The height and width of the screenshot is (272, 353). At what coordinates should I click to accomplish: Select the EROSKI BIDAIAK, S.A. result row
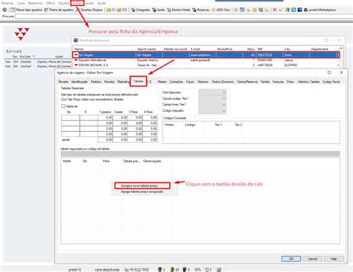[x=206, y=65]
